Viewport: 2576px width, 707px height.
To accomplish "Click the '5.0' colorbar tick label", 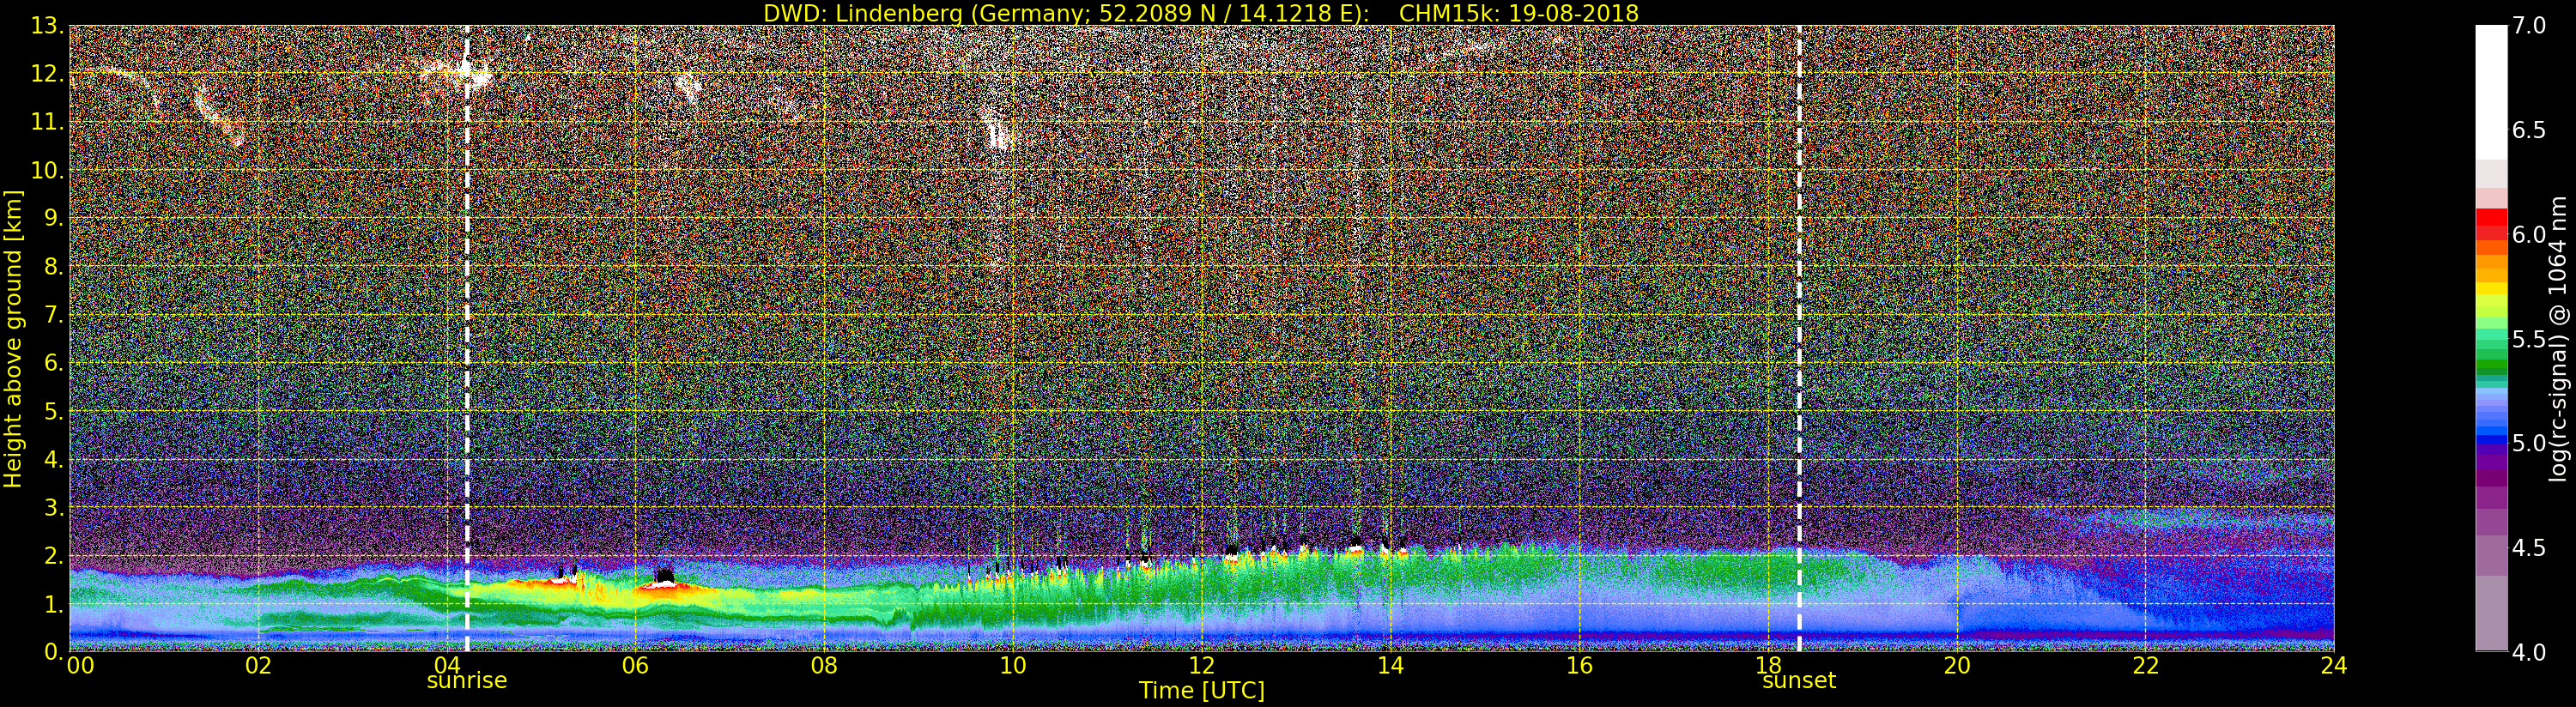I will [x=2528, y=443].
